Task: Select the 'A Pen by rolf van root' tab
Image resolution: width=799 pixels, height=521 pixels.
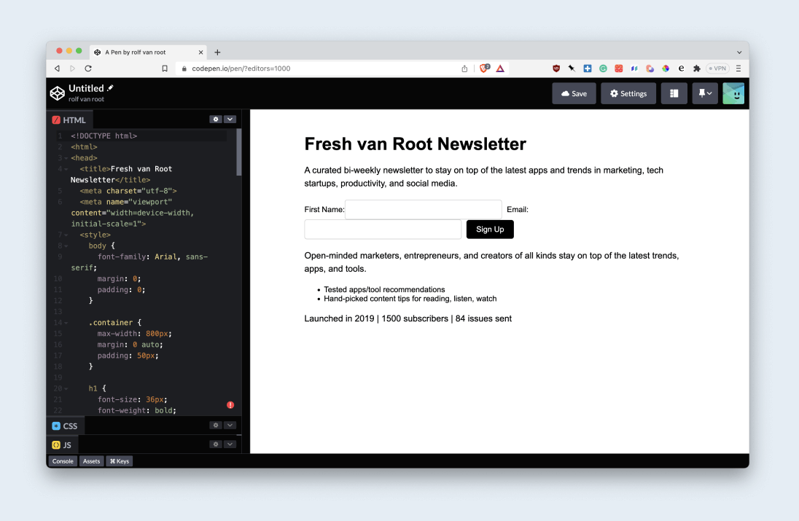Action: tap(148, 52)
